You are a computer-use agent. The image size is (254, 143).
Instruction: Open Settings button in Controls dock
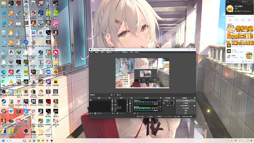click(x=186, y=111)
